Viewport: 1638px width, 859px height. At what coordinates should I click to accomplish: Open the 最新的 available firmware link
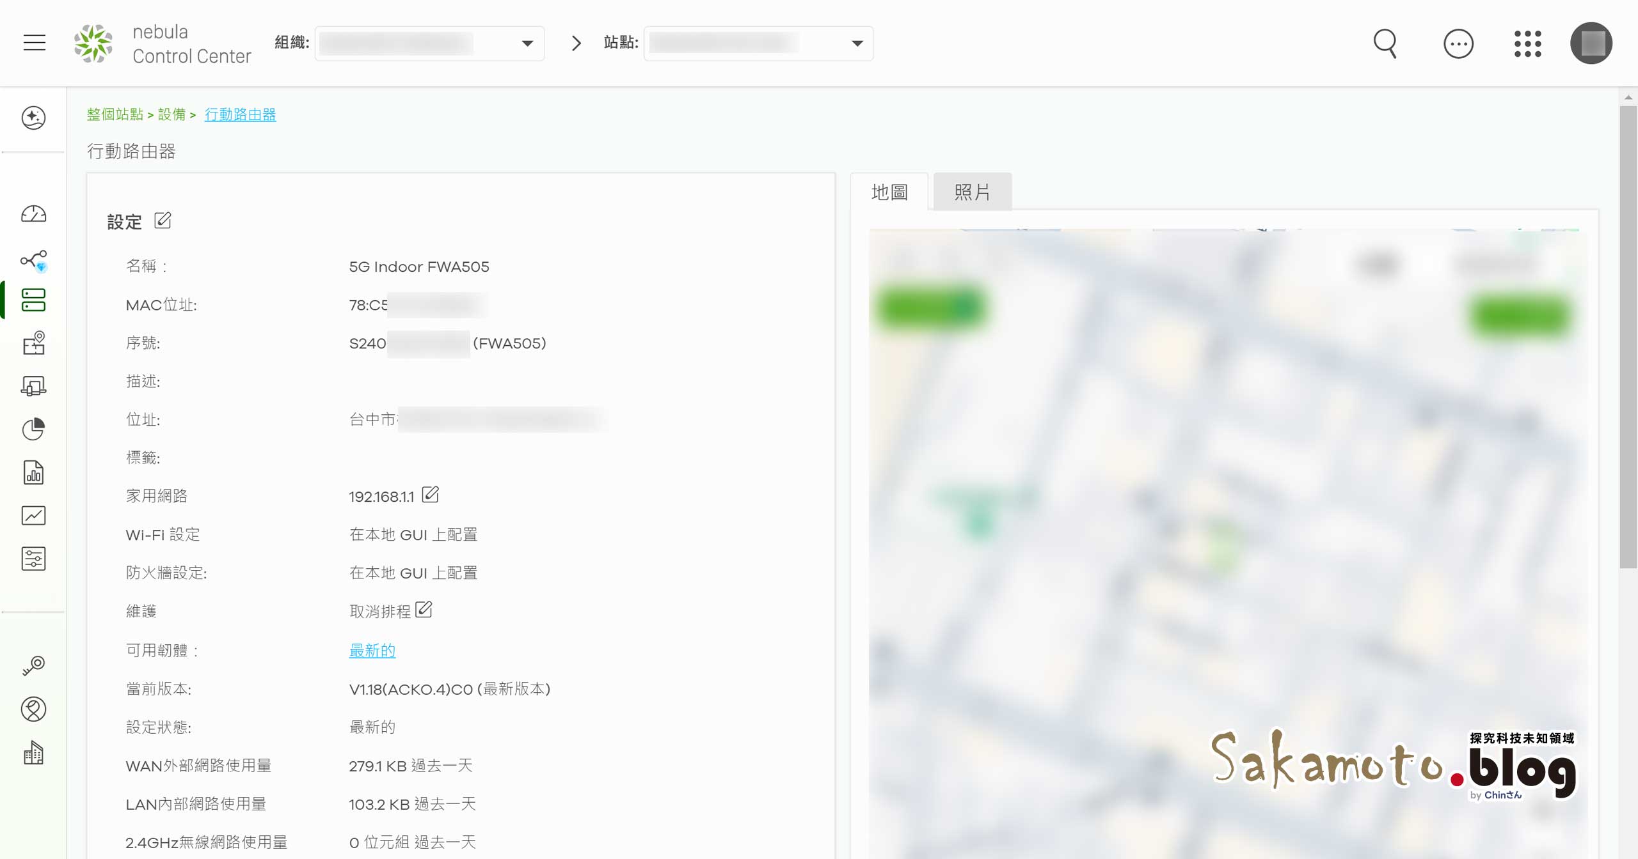(372, 651)
